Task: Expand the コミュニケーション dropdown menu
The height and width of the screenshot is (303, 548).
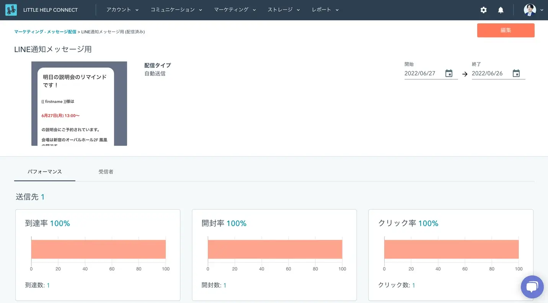Action: point(176,10)
